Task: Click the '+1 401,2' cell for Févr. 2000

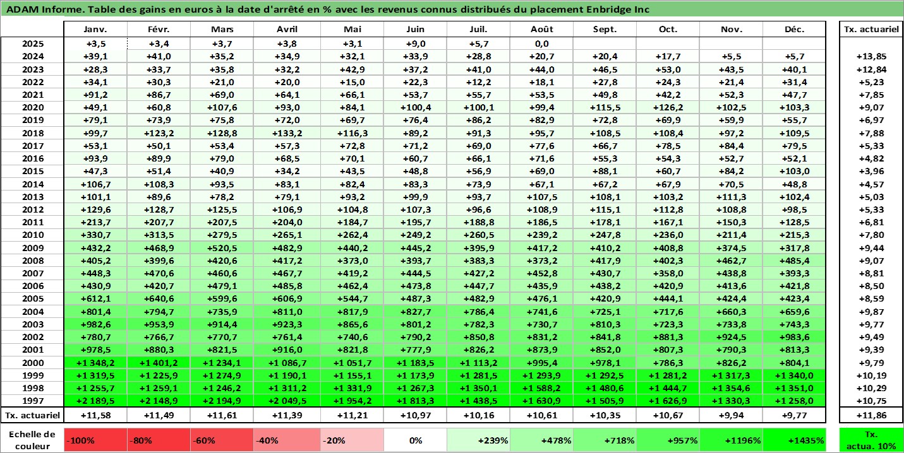Action: point(159,363)
